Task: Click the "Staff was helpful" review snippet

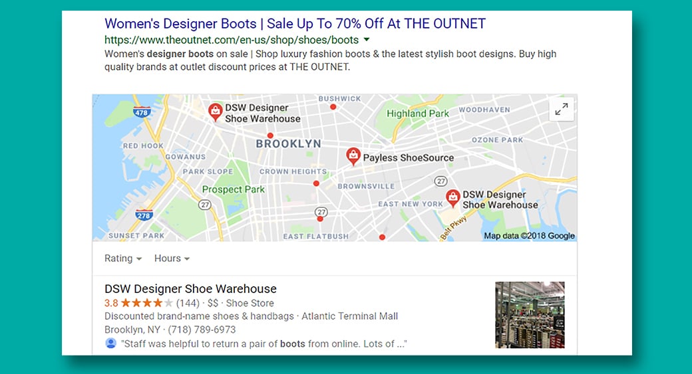Action: click(264, 344)
